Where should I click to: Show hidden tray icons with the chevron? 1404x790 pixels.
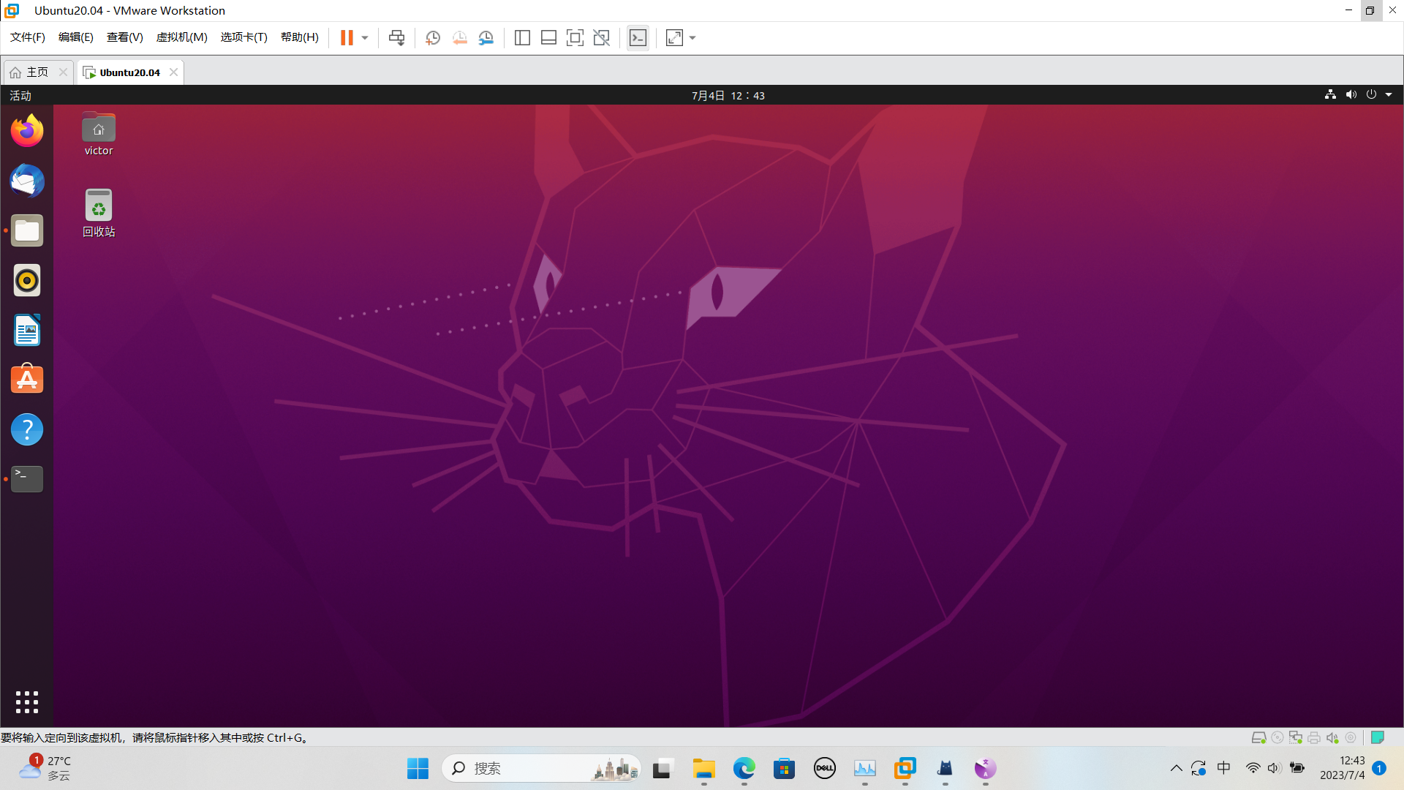tap(1176, 768)
